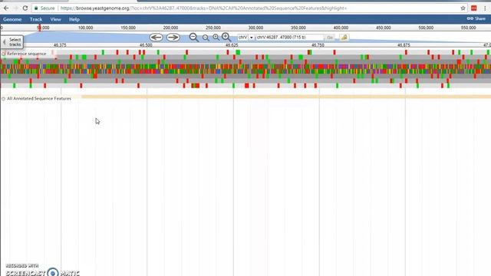Viewport: 491px width, 276px height.
Task: Click the highlight region tool icon
Action: pyautogui.click(x=344, y=38)
